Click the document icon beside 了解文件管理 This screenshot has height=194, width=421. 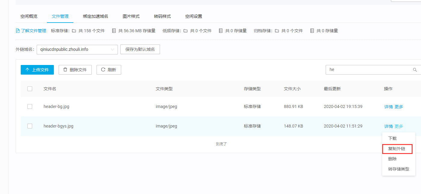[x=18, y=31]
